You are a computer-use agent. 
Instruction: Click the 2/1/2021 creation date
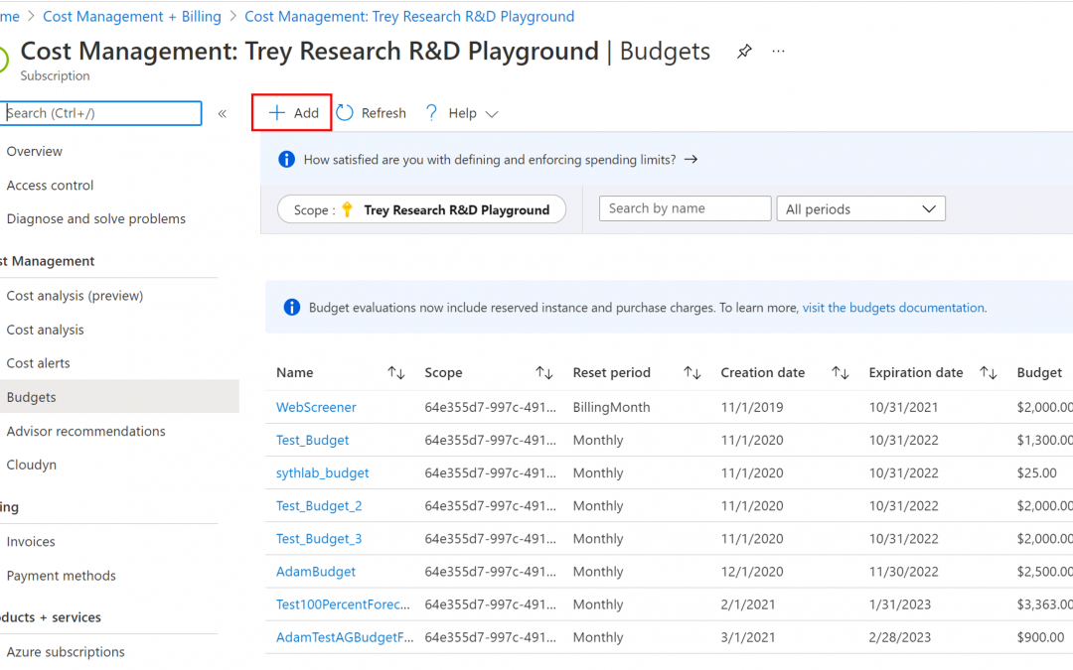coord(748,604)
